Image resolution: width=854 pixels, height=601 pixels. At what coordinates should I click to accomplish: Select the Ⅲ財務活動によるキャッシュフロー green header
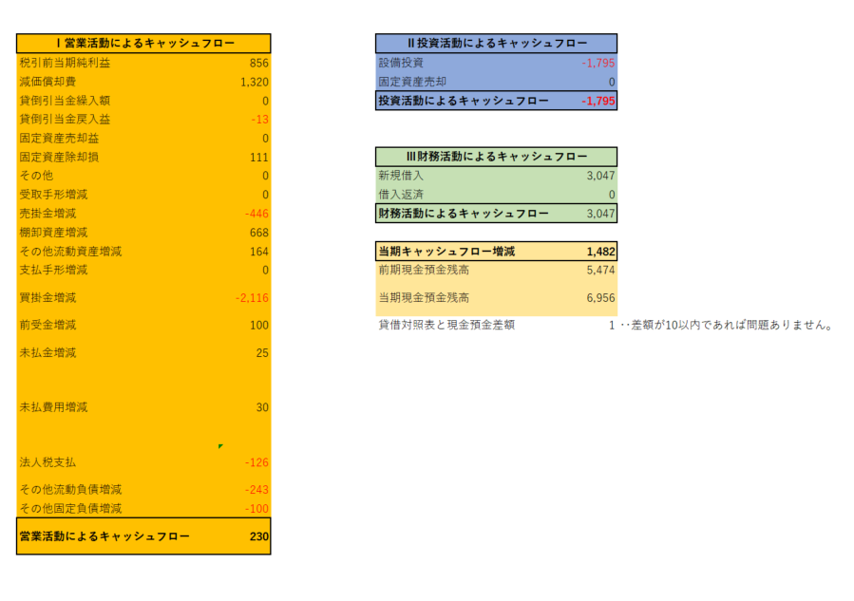coord(496,157)
